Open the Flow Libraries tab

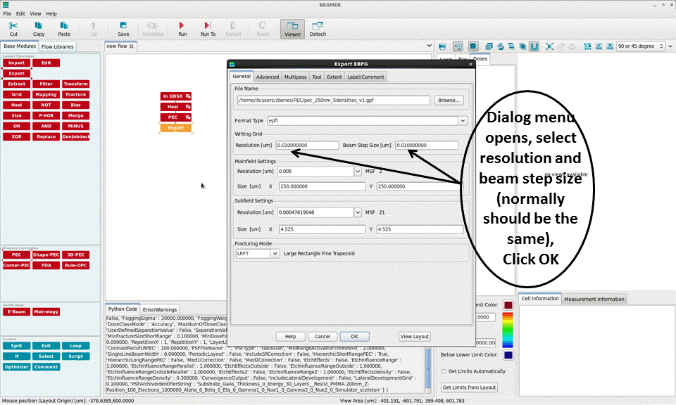pos(57,46)
